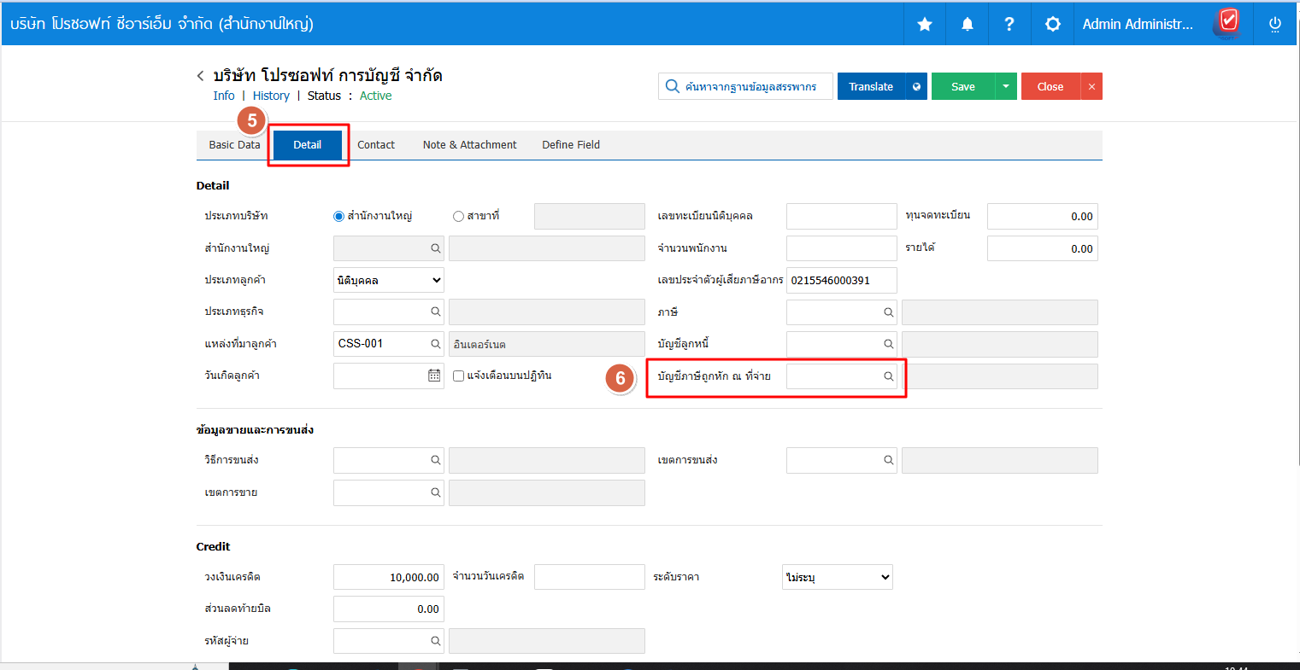The height and width of the screenshot is (670, 1300).
Task: Switch to the Contact tab
Action: (376, 145)
